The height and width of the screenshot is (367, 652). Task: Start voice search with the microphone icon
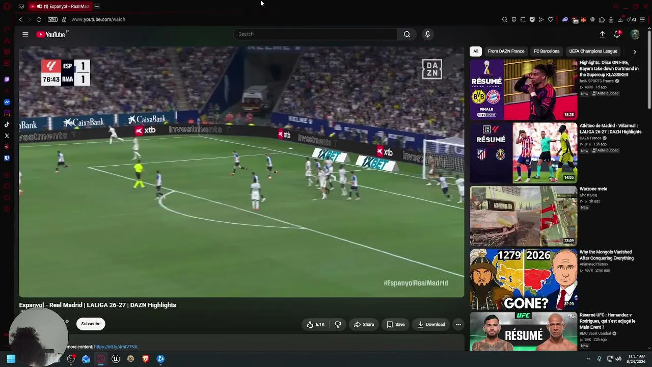[x=428, y=34]
